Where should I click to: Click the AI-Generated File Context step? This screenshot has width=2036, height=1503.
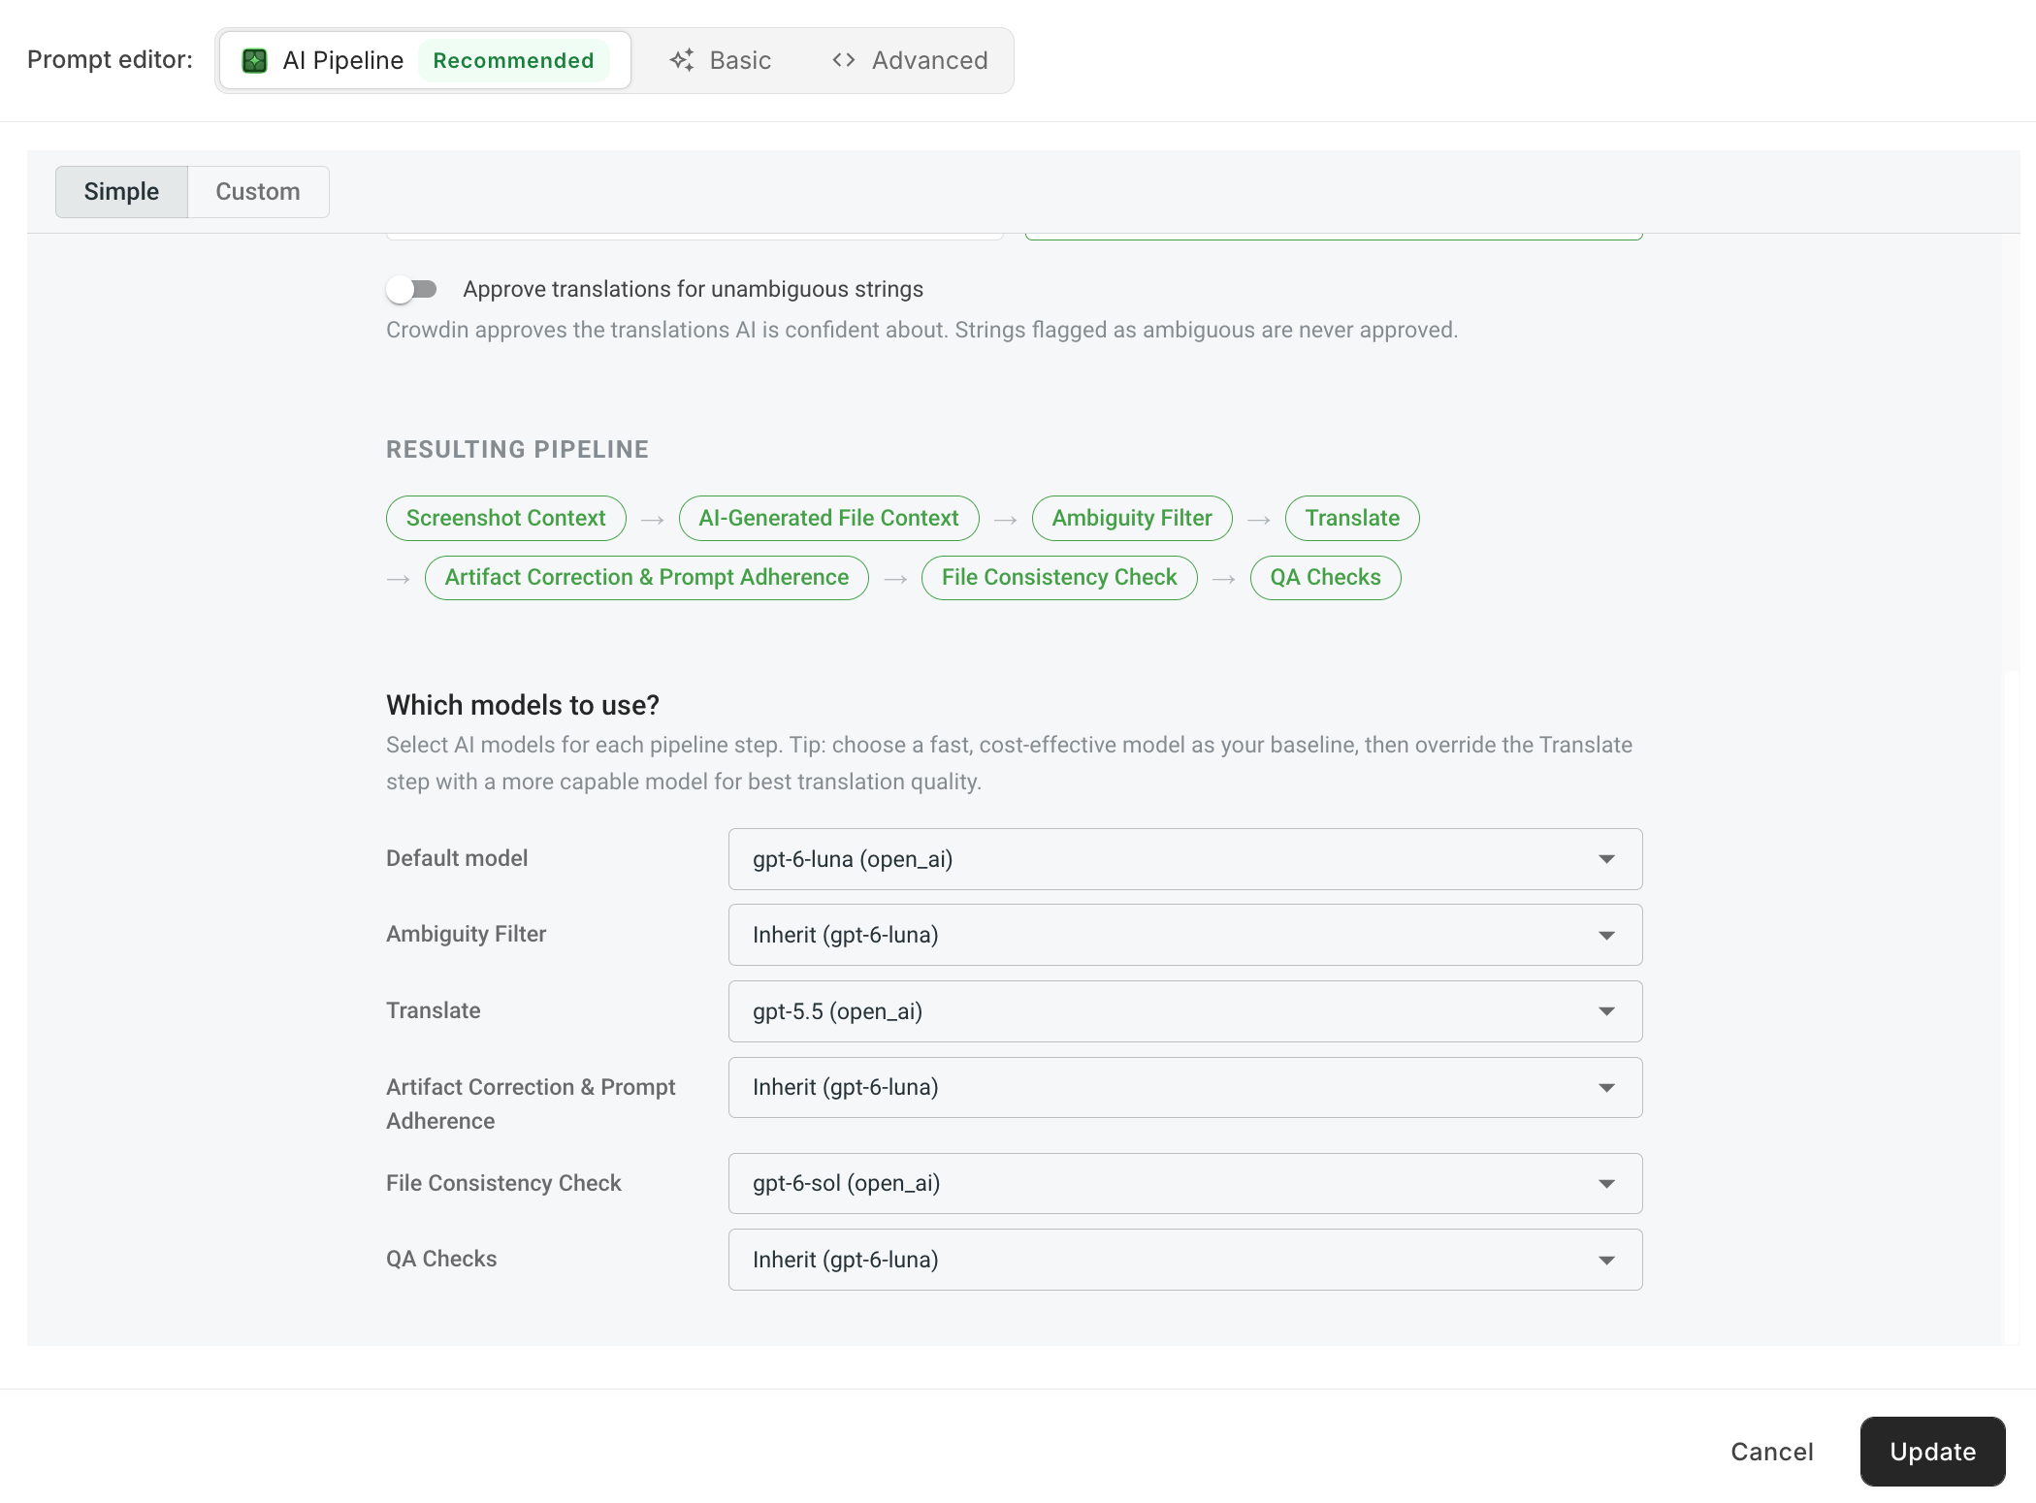coord(828,518)
